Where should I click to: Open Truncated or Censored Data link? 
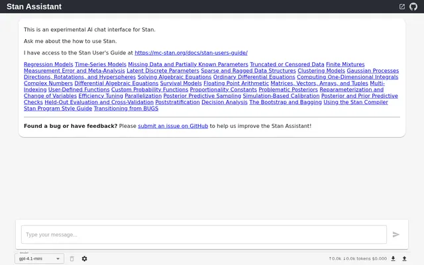[x=287, y=64]
